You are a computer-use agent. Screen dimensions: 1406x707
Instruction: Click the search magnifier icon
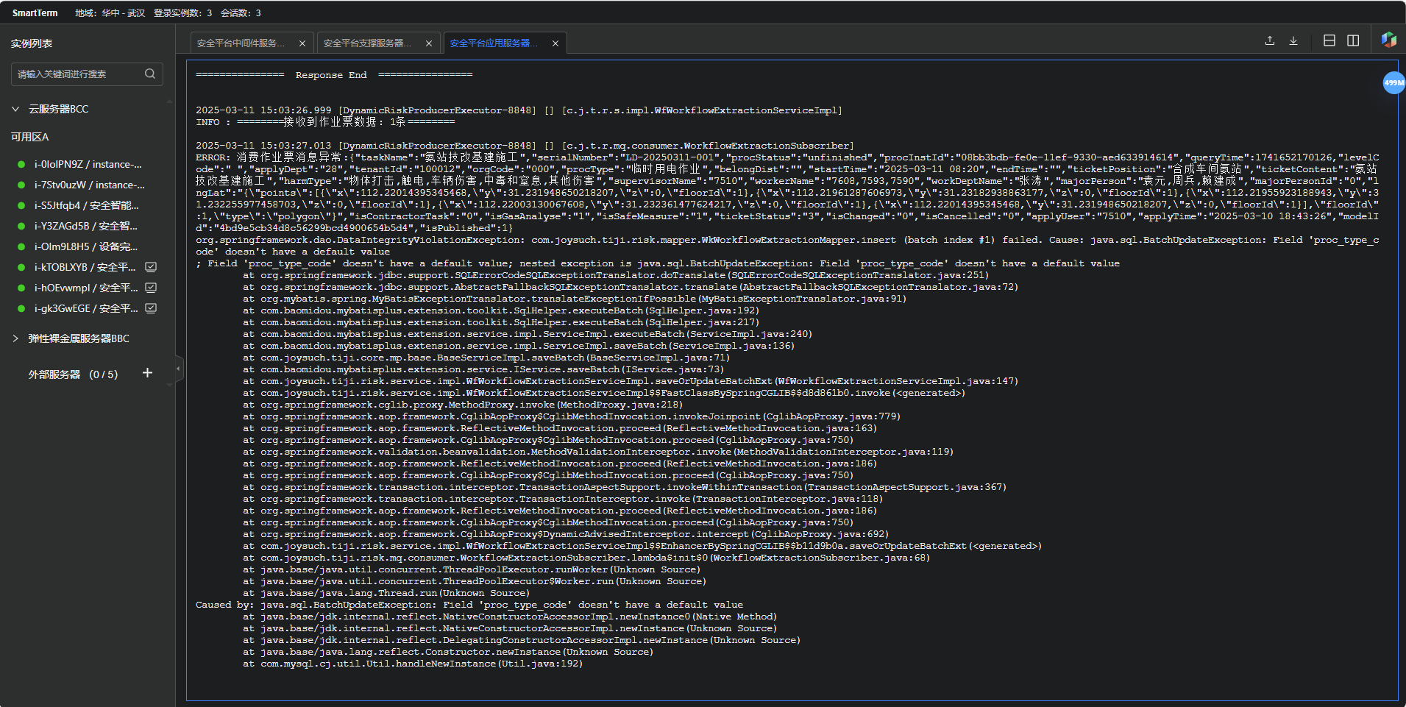(x=150, y=74)
